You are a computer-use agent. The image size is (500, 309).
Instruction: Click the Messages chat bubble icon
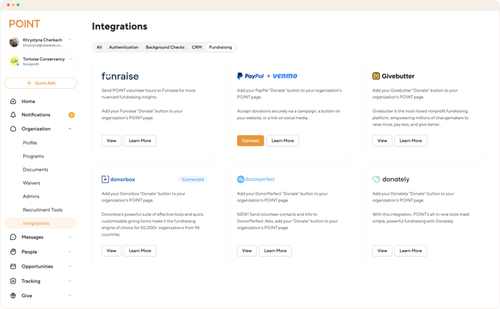13,237
